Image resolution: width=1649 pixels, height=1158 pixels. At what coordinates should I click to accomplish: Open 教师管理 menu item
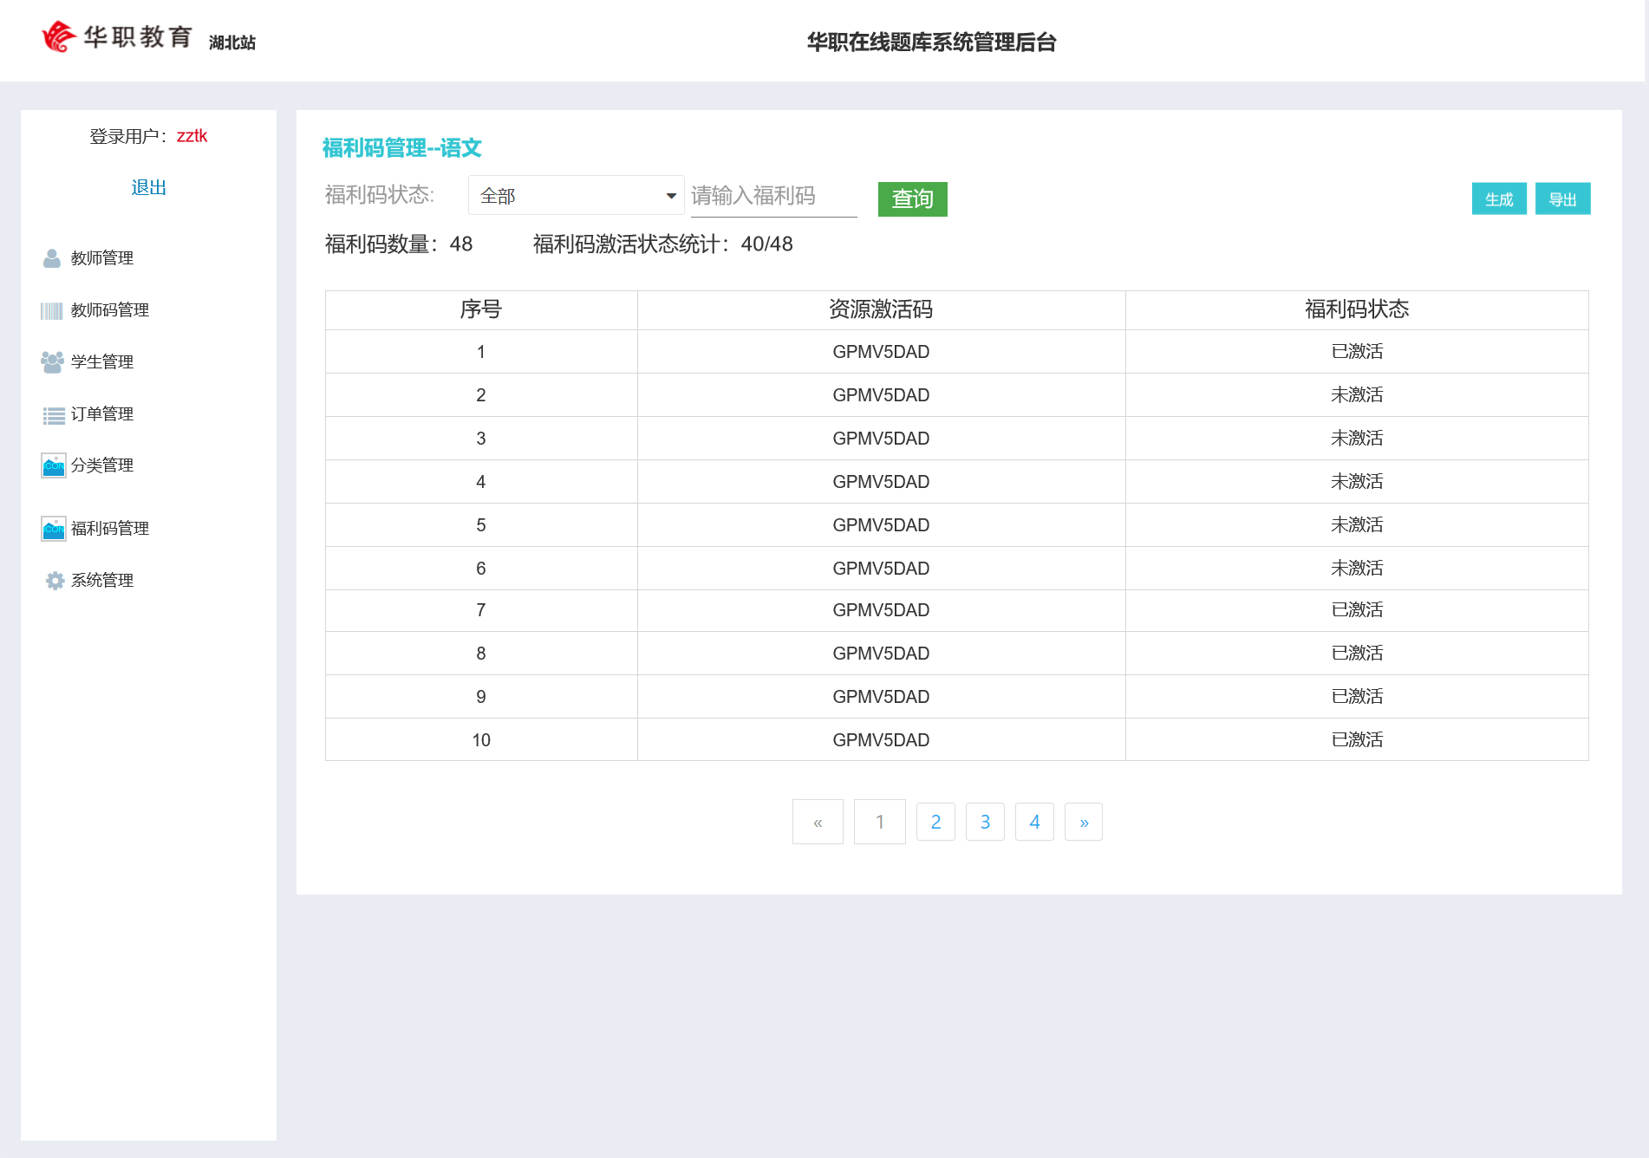pos(101,258)
